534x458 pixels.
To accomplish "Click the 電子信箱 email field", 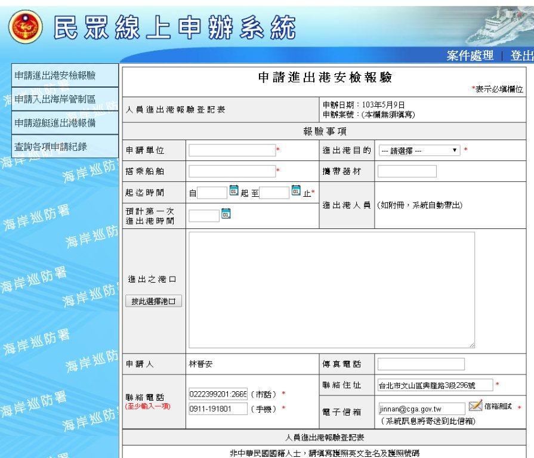I will [x=421, y=409].
